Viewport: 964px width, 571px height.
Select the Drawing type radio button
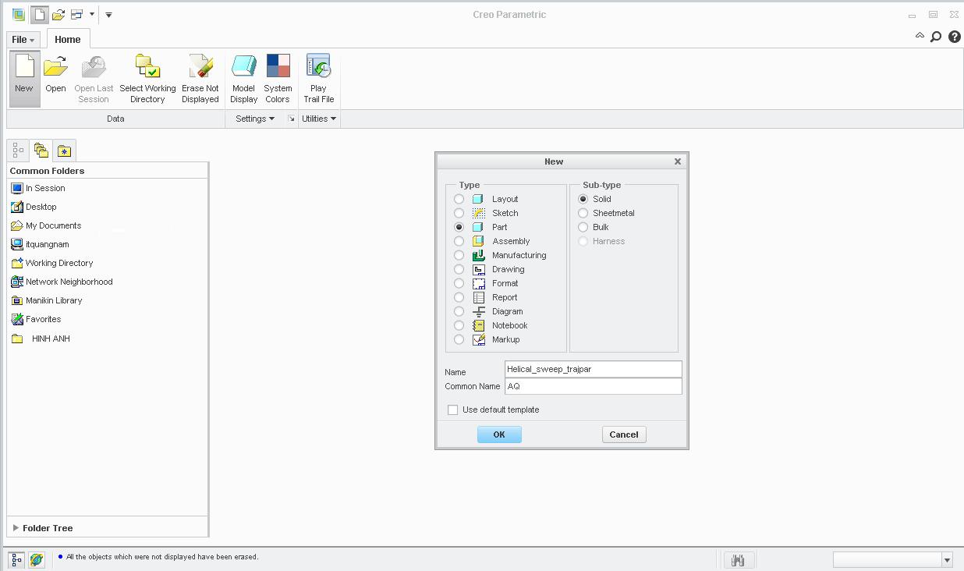click(459, 269)
